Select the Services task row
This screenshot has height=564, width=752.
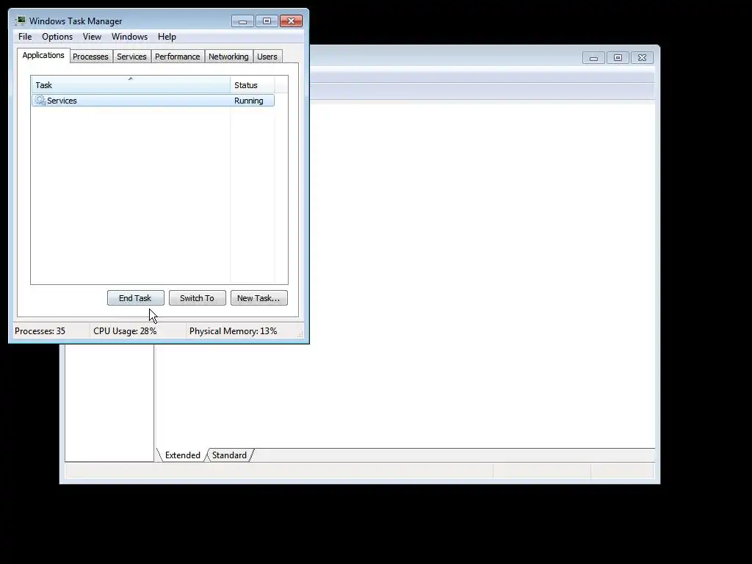(153, 101)
